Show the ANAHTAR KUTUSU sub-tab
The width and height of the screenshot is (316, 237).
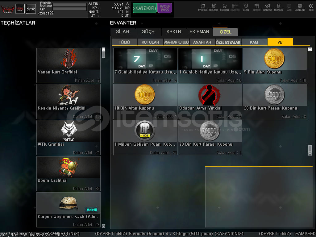[176, 42]
